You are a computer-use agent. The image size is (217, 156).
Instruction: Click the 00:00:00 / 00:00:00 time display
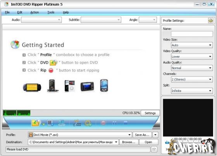pos(188,139)
